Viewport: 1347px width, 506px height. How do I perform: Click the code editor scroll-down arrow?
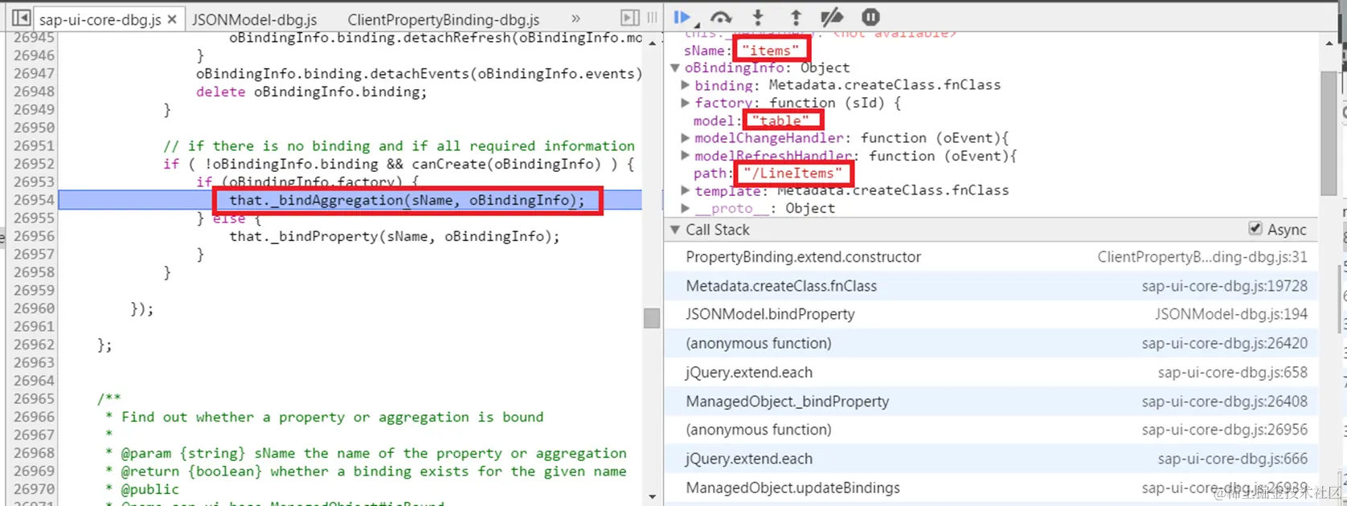[x=652, y=497]
